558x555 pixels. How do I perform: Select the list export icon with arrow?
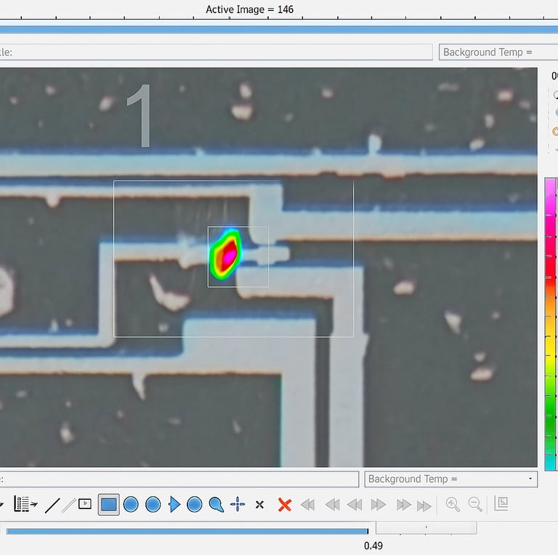tap(25, 504)
